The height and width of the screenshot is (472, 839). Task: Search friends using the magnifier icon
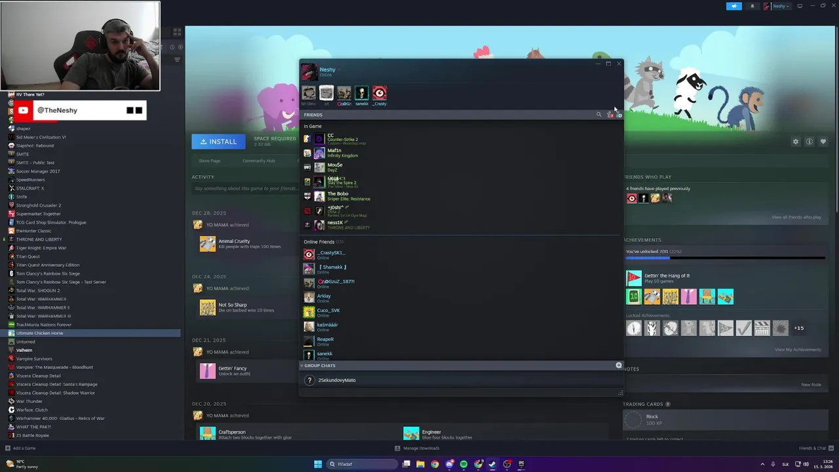pyautogui.click(x=598, y=115)
